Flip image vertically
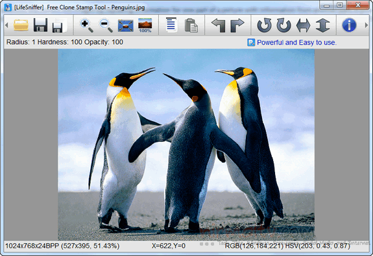Screen dimensions: 373x256 [323, 25]
